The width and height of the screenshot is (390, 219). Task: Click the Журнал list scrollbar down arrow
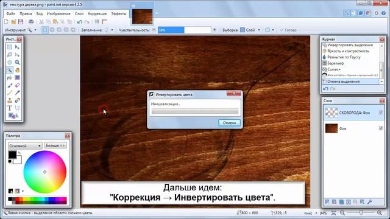(x=382, y=82)
